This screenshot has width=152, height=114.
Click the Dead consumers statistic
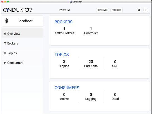point(115,96)
